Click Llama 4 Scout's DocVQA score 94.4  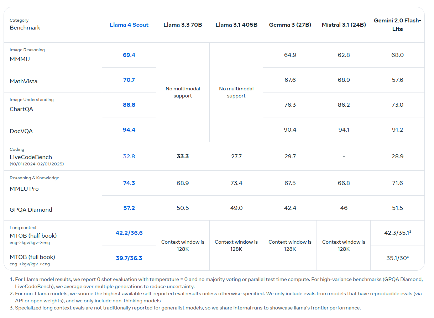[129, 130]
